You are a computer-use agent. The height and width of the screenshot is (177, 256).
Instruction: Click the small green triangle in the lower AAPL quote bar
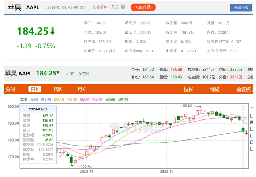click(x=57, y=73)
